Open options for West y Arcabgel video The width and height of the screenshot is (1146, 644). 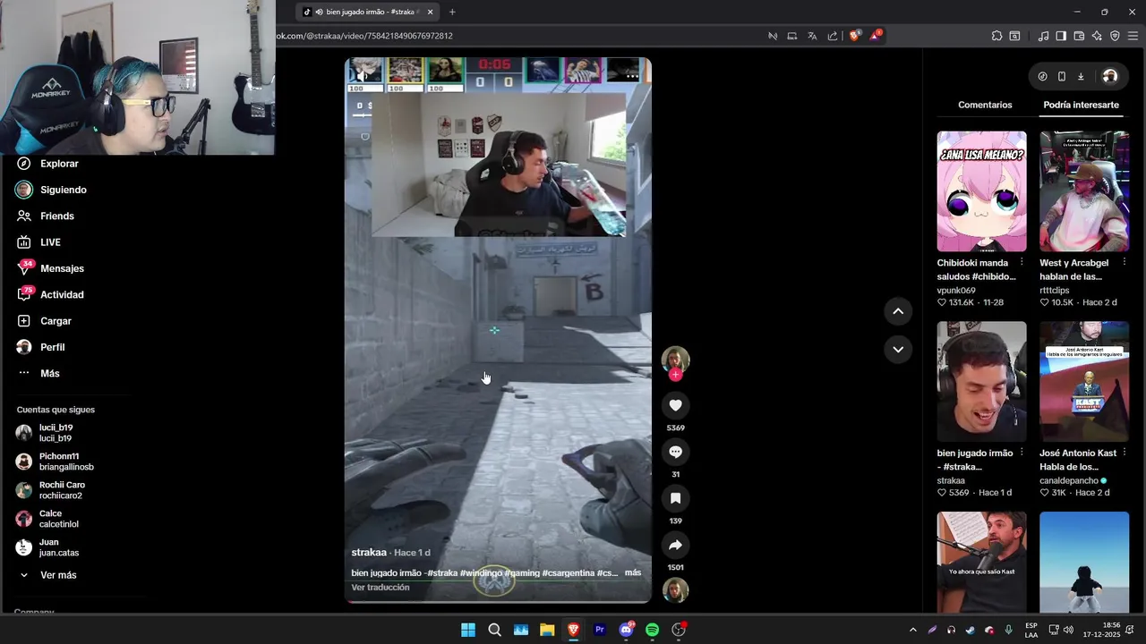click(1125, 263)
